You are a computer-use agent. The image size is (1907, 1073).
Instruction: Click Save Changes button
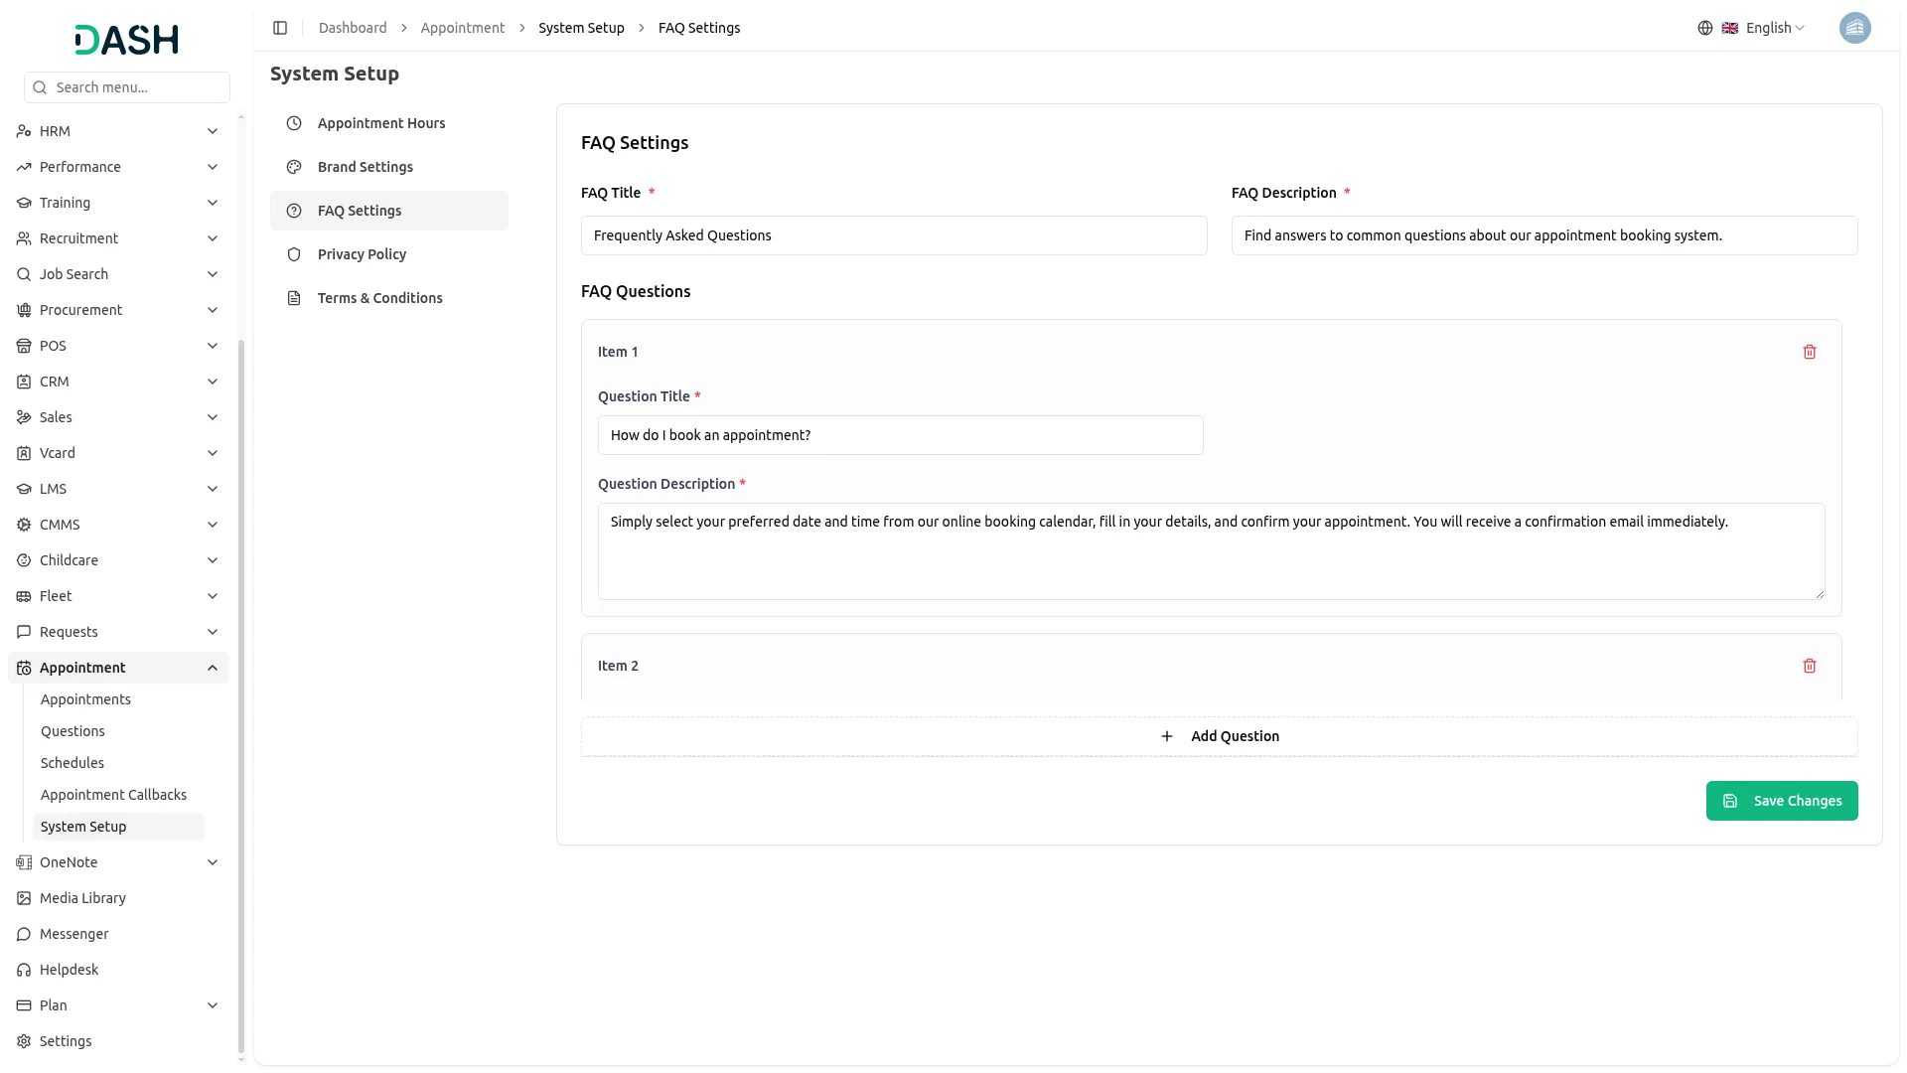coord(1781,801)
